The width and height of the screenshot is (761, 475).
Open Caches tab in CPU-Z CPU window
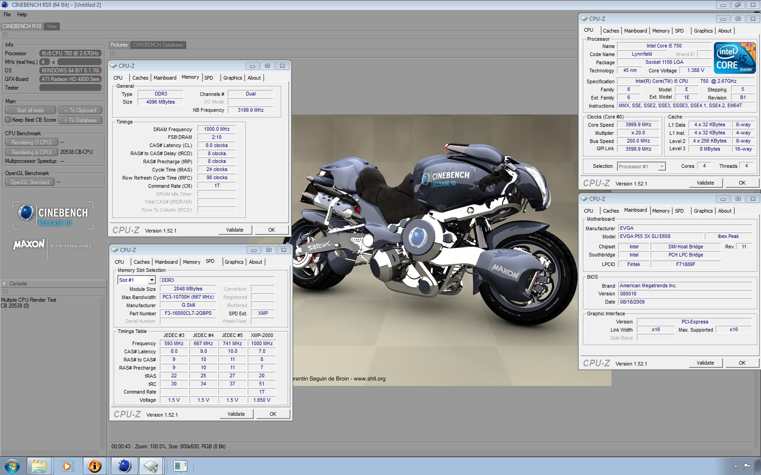click(x=611, y=31)
